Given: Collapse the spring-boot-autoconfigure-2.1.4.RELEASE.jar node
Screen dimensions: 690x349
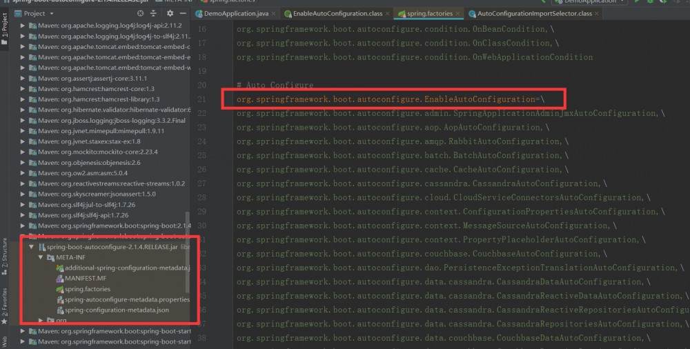Looking at the screenshot, I should (x=31, y=247).
